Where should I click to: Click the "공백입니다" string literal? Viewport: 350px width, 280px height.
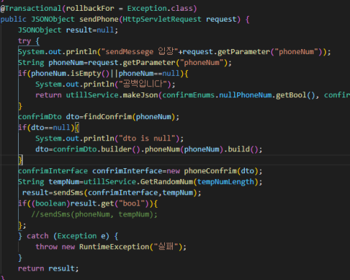[143, 84]
